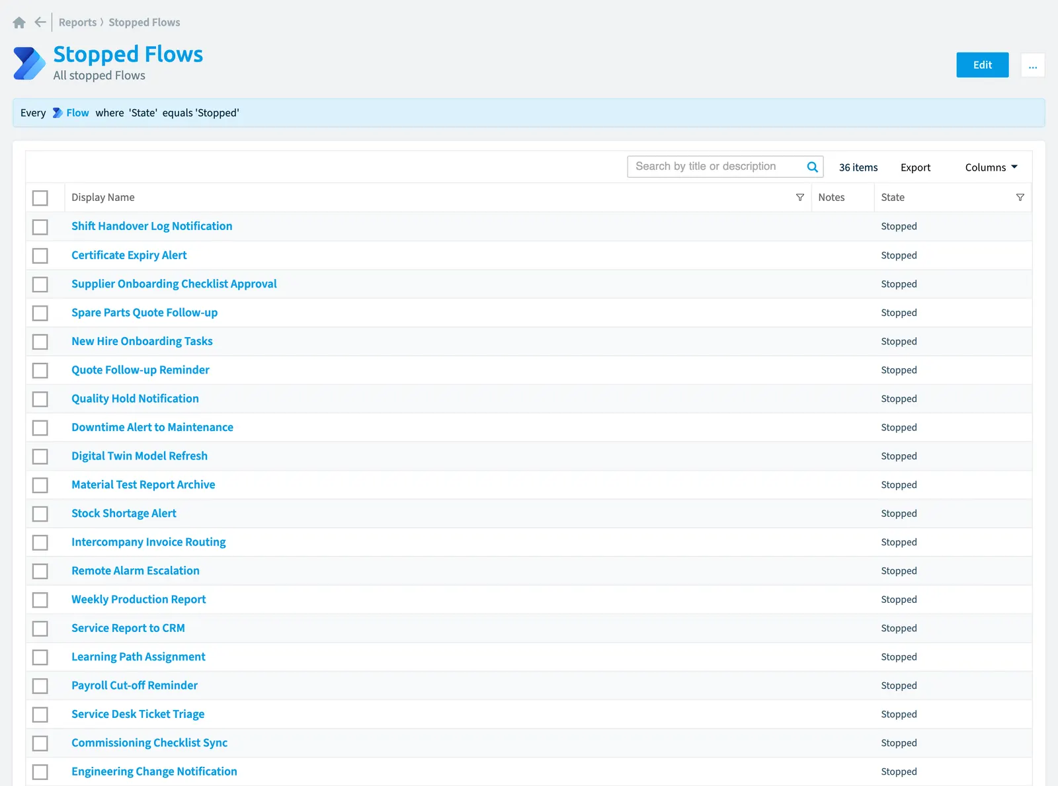This screenshot has height=786, width=1058.
Task: Open Service Desk Ticket Triage flow
Action: click(x=138, y=714)
